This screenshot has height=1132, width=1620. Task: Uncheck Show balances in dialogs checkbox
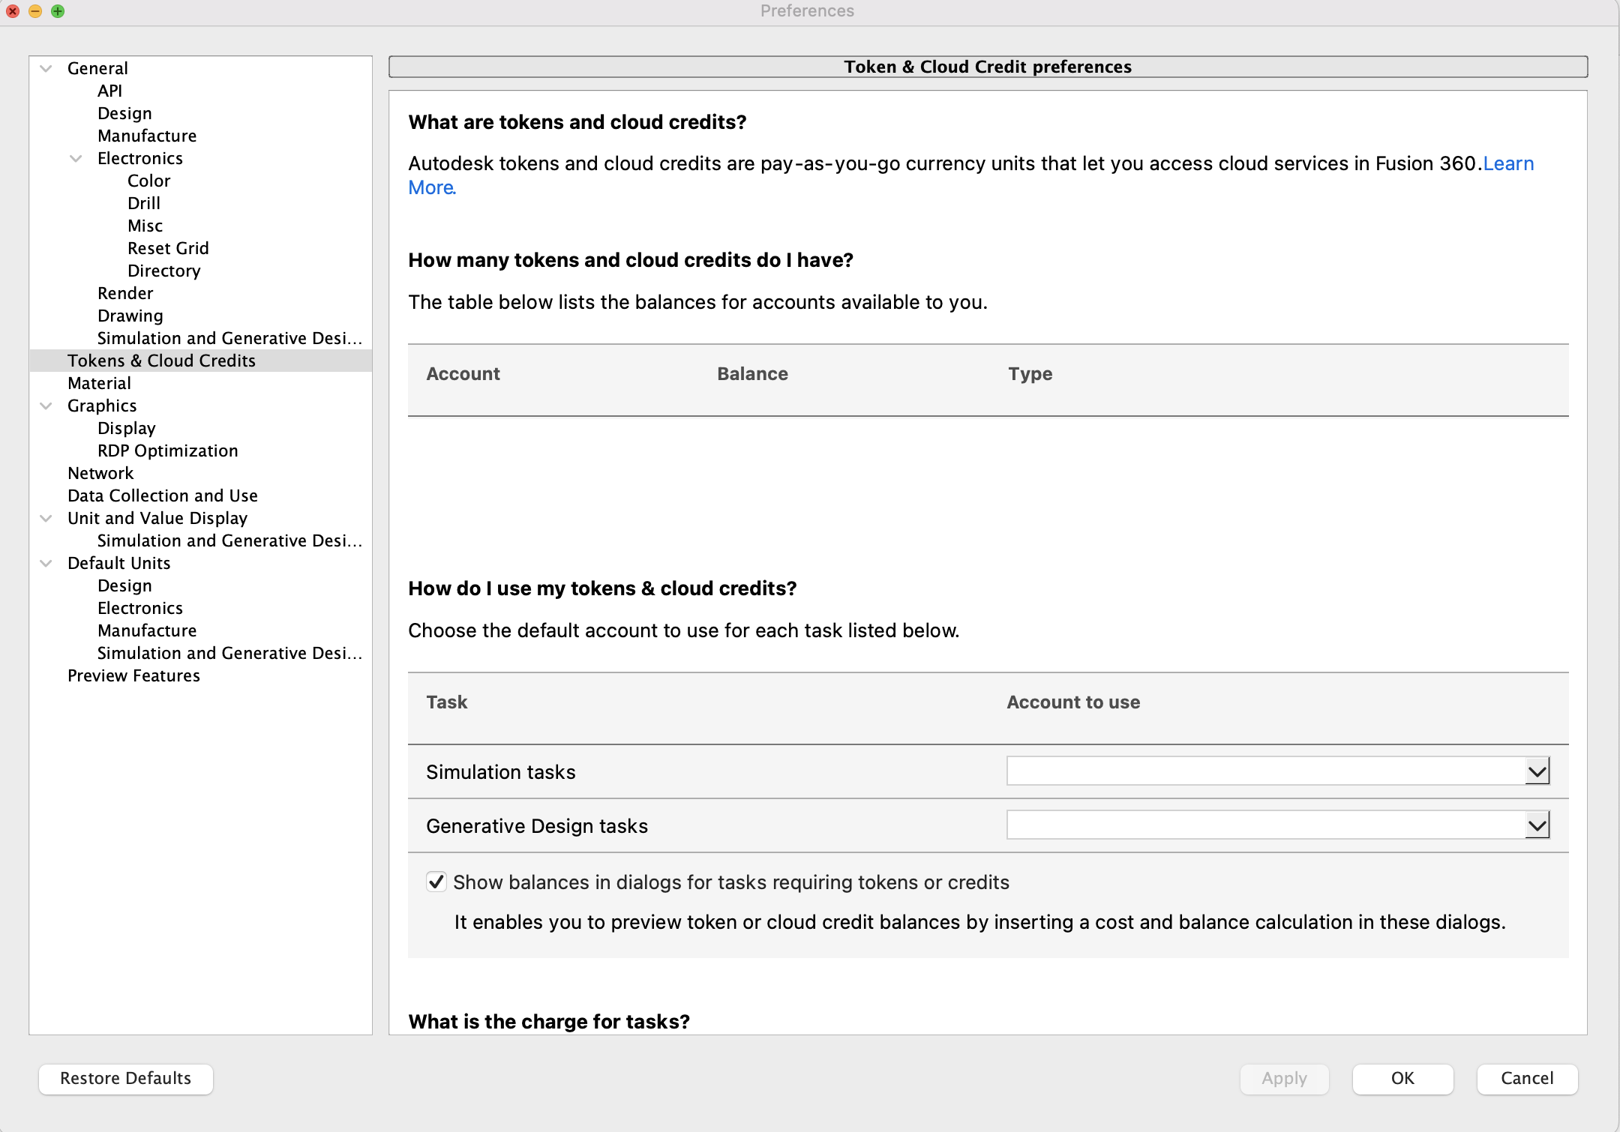436,882
